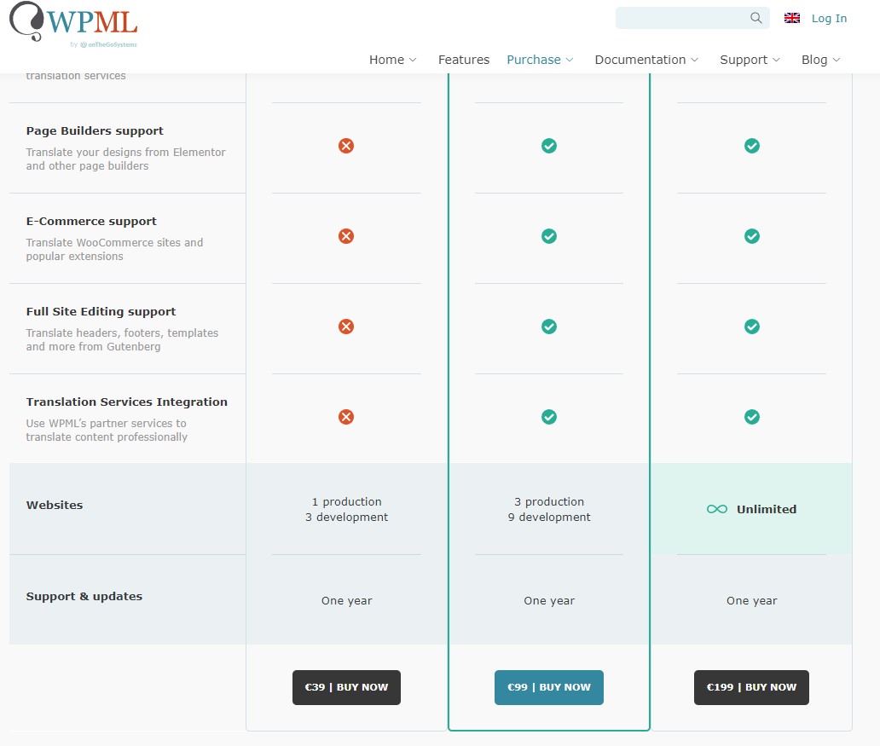The height and width of the screenshot is (746, 880).
Task: Click middle-plan checkmark for Page Builders support
Action: 549,146
